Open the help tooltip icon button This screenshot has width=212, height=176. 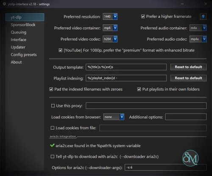coord(203,17)
